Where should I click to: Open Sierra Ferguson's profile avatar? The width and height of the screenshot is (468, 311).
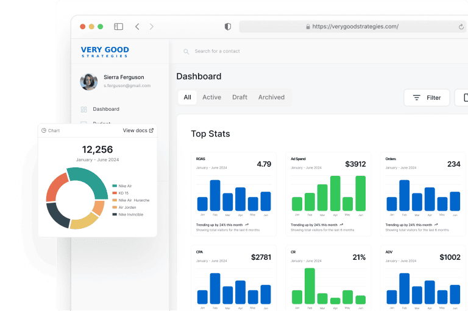click(x=89, y=82)
